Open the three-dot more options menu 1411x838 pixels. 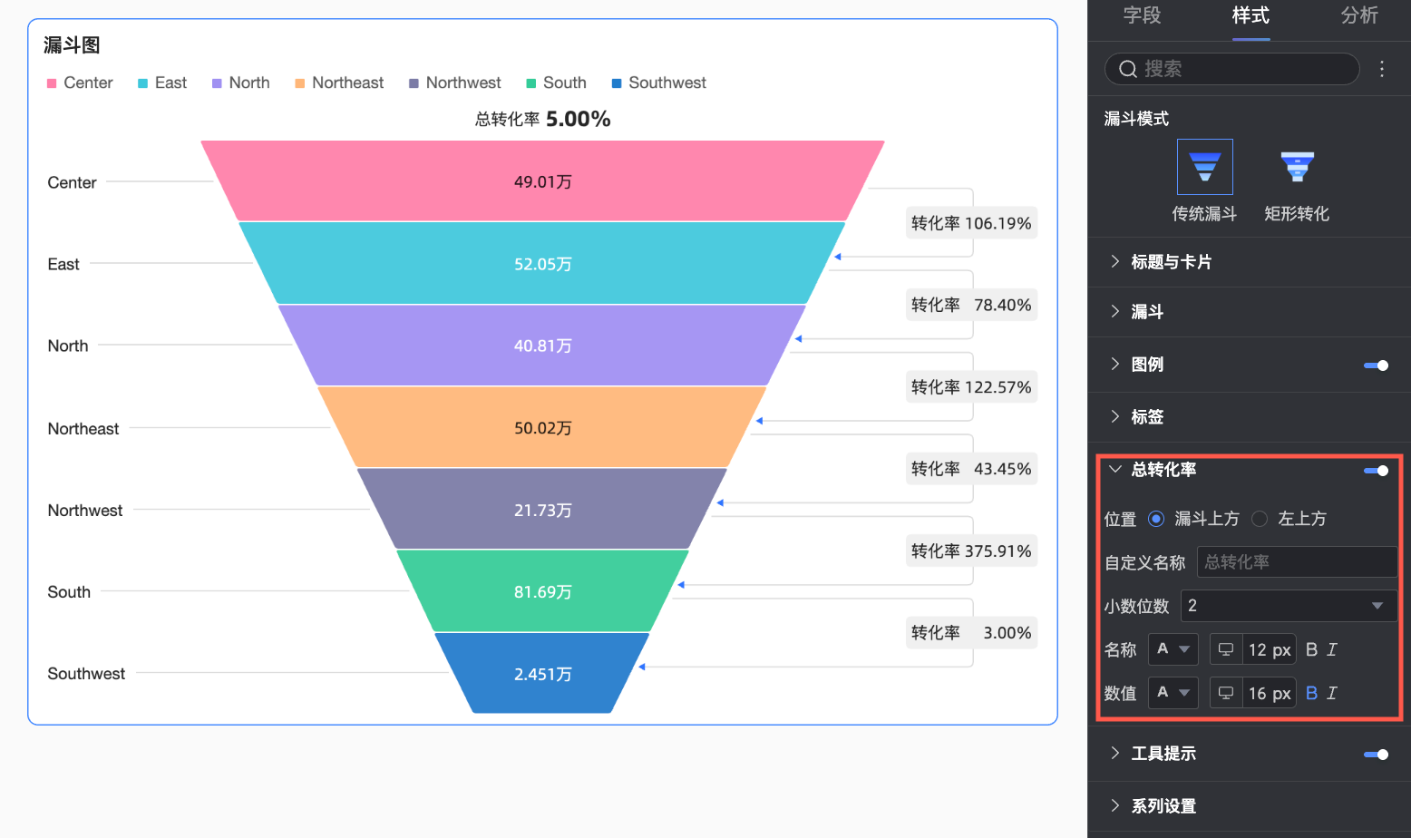point(1382,69)
